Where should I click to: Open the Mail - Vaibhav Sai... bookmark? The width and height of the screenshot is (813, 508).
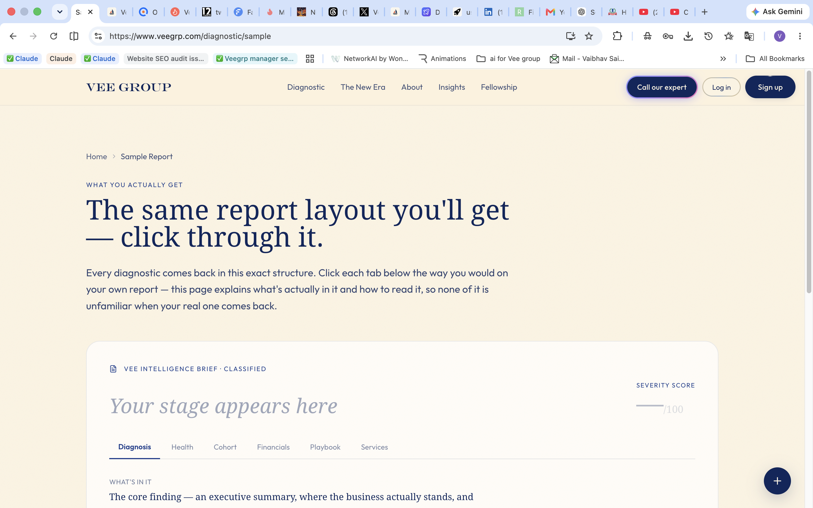(587, 58)
